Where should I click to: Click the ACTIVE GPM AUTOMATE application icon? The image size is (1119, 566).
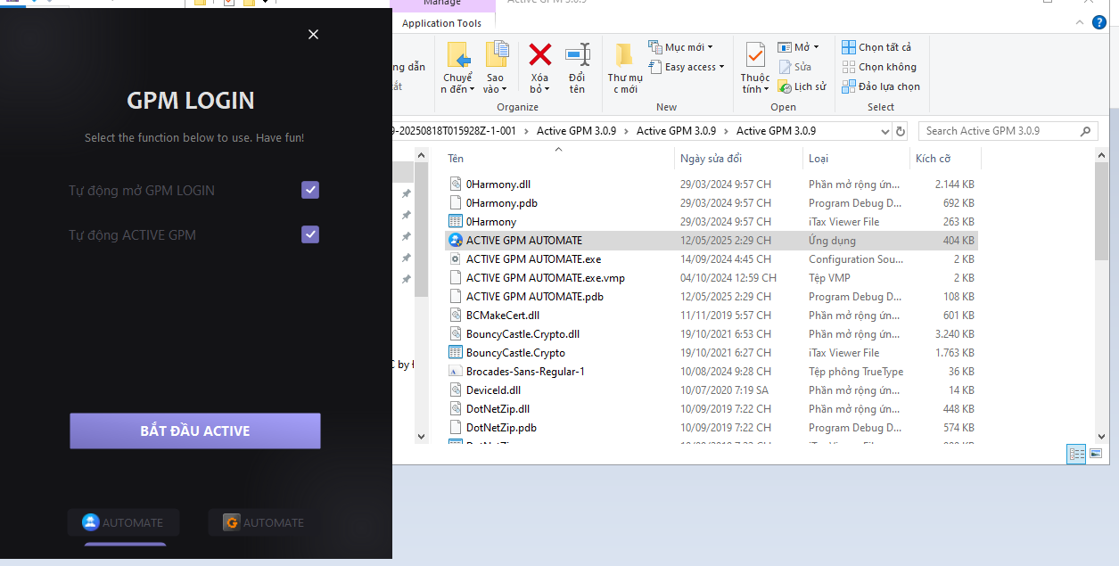point(455,241)
